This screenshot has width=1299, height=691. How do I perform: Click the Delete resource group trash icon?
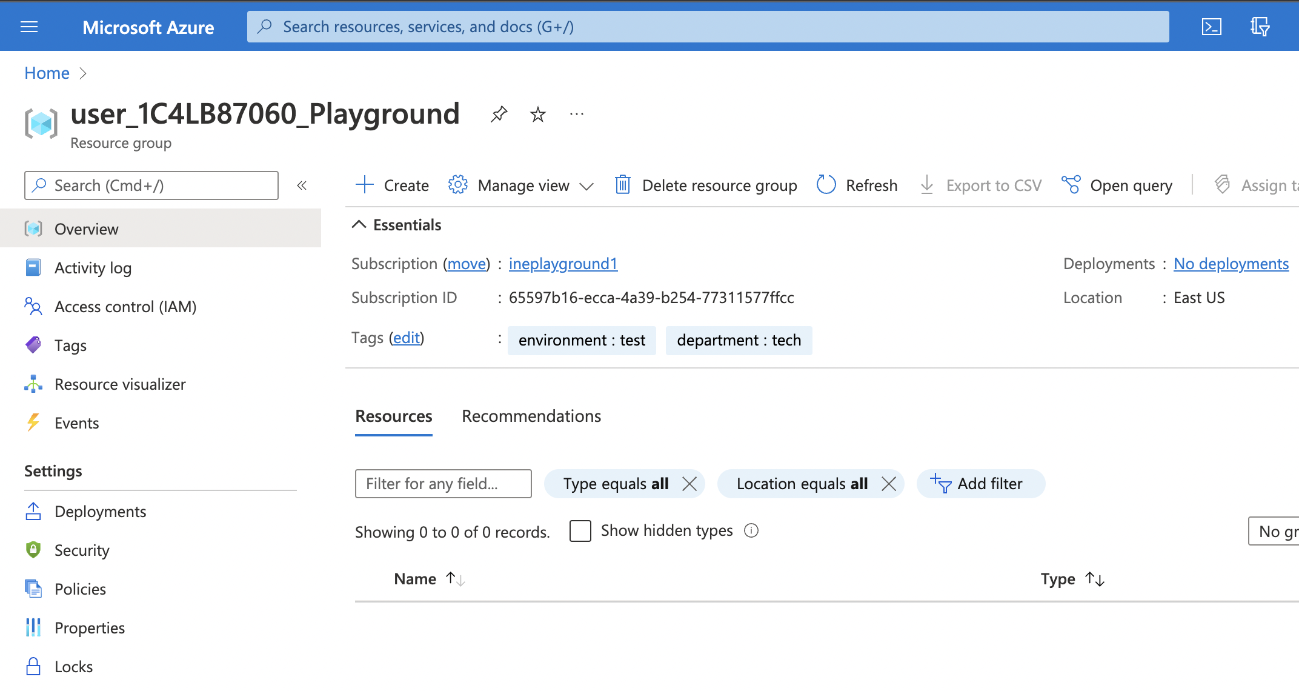(622, 185)
